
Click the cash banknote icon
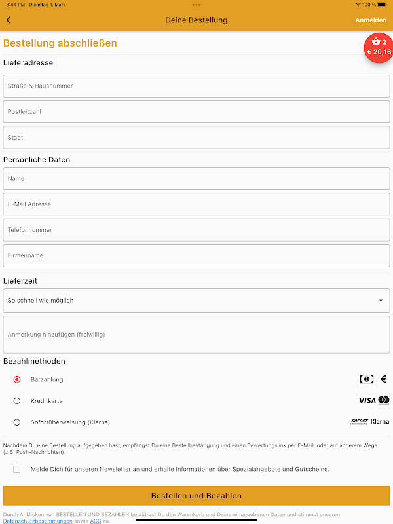366,379
